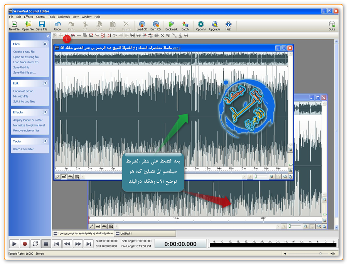Click zoom-in magnifier in Untitled 1 bottom bar
The width and height of the screenshot is (347, 264).
[x=306, y=226]
